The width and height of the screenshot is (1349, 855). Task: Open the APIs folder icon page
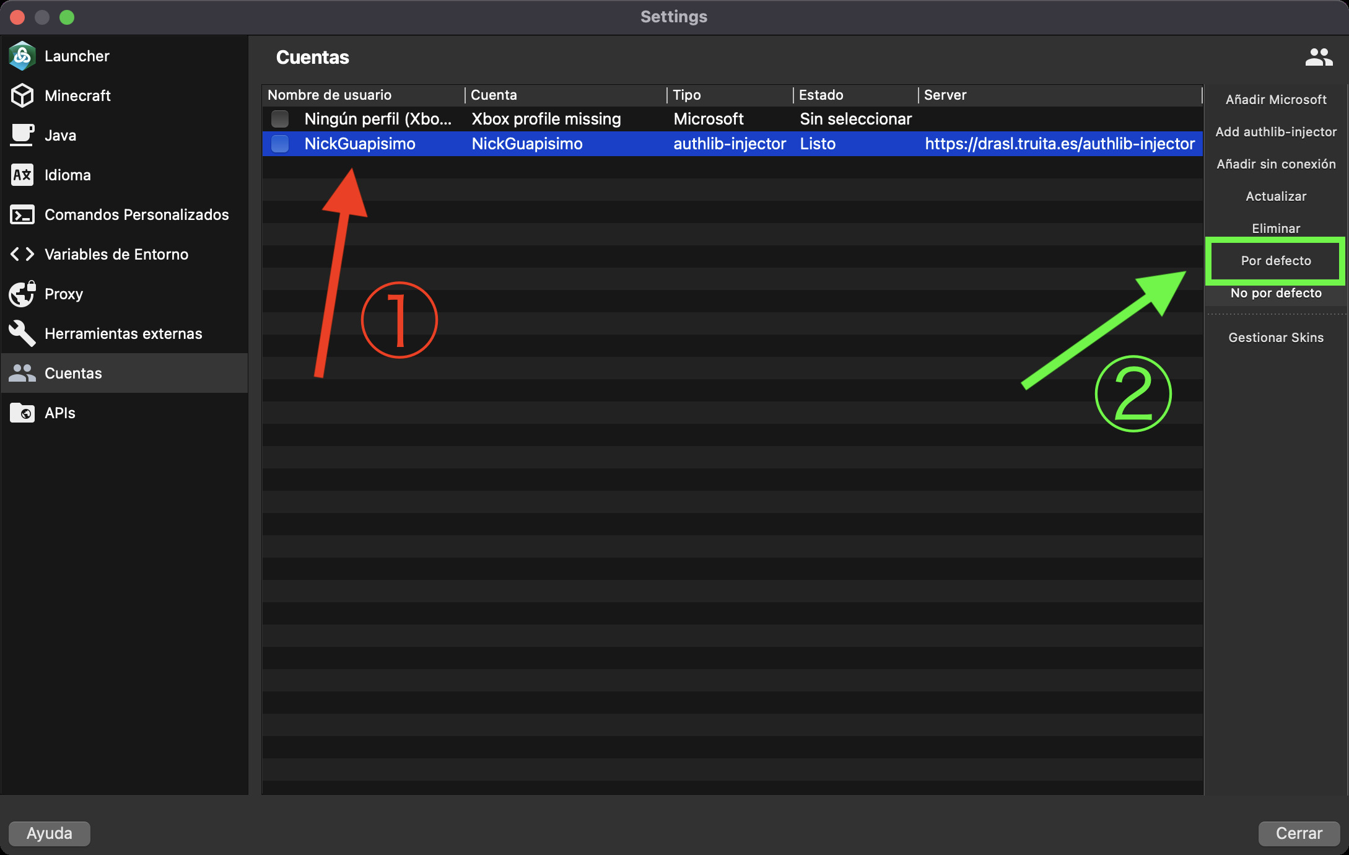tap(22, 413)
